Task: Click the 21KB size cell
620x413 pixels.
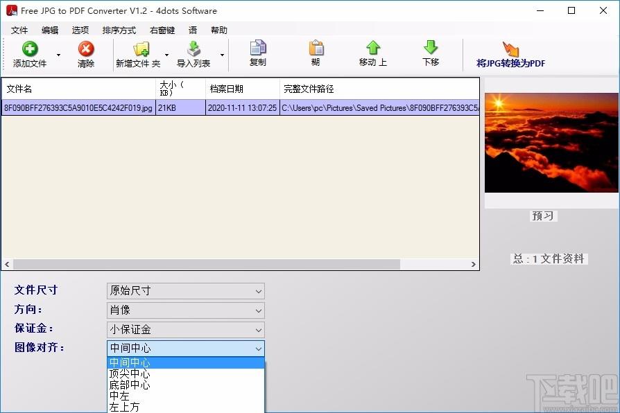Action: coord(181,108)
